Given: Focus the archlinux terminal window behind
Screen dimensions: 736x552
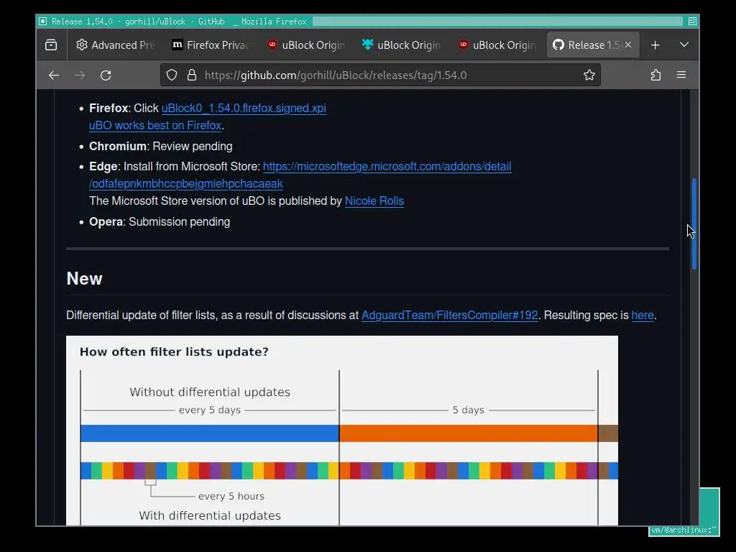Looking at the screenshot, I should click(709, 512).
